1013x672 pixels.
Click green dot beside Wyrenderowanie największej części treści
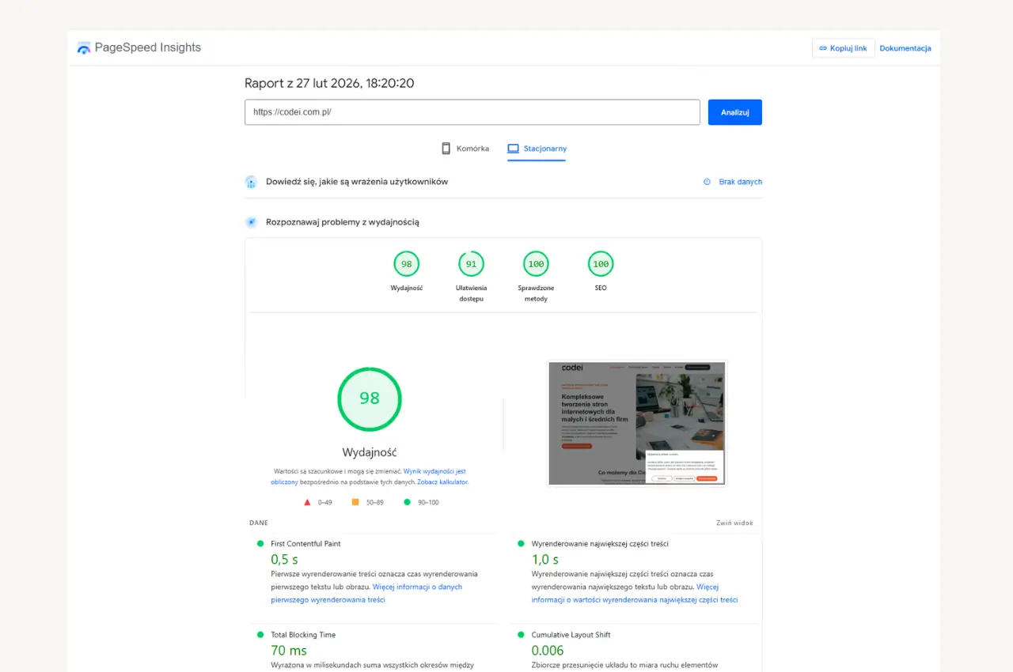(x=521, y=544)
